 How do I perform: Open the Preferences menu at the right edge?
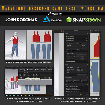click(50, 70)
